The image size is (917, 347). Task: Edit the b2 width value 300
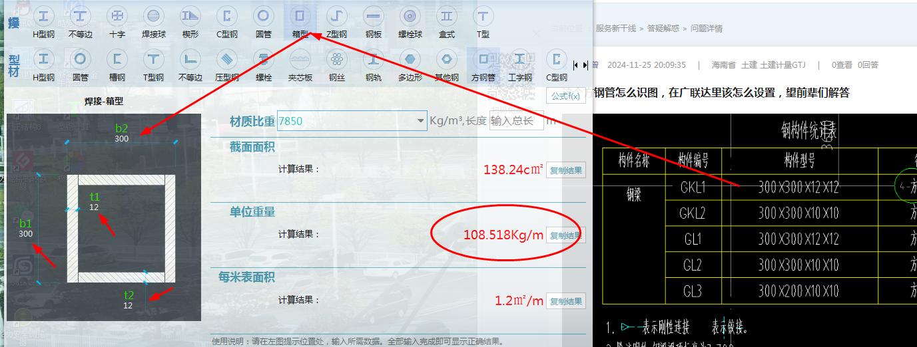pos(121,139)
